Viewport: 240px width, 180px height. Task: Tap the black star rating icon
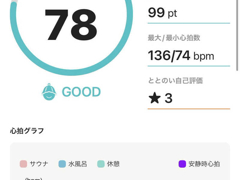(154, 98)
